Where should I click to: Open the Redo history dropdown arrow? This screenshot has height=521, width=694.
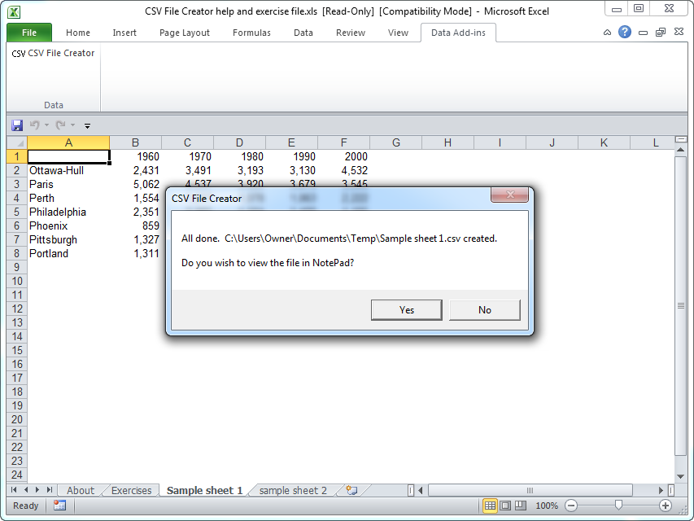[72, 125]
